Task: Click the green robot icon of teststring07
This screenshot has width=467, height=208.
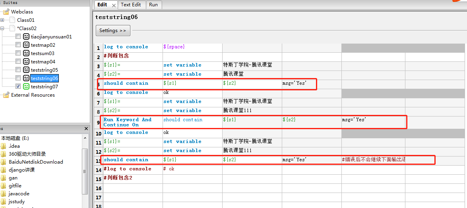Action: tap(26, 86)
